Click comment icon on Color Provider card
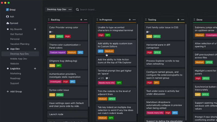This screenshot has height=122, width=217. [51, 32]
